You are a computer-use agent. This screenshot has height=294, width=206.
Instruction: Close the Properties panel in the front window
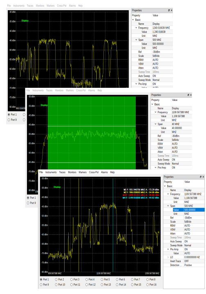coord(203,177)
